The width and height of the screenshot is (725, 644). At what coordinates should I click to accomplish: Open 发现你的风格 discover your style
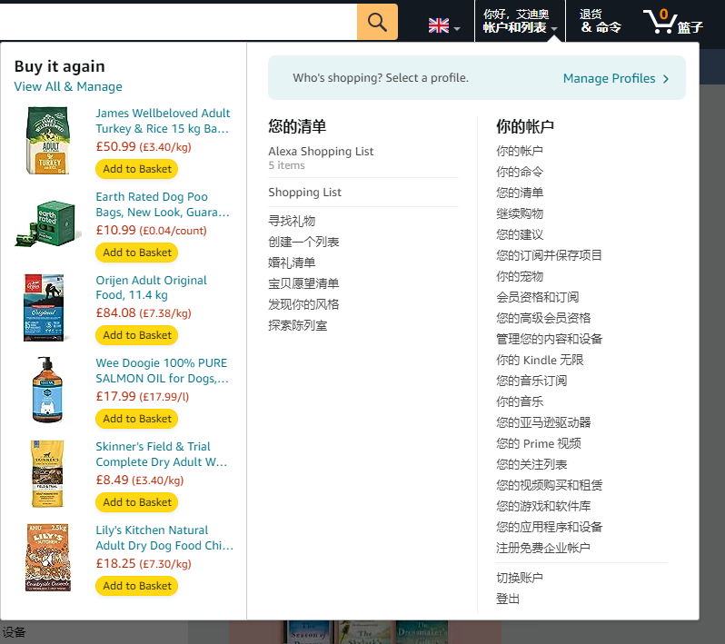[303, 304]
